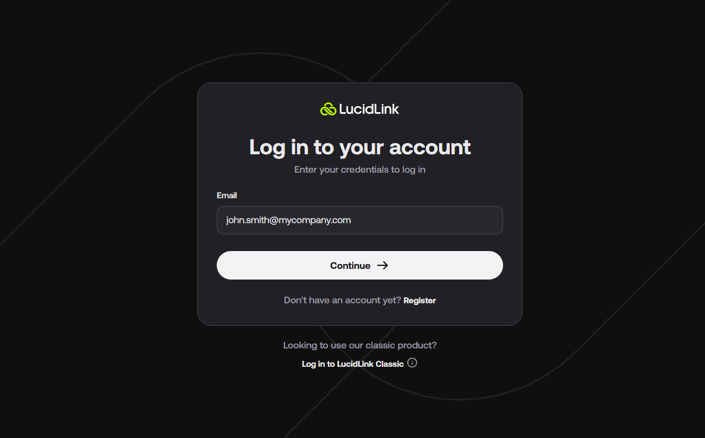Click the word "account" in main heading
705x438 pixels.
coord(430,147)
